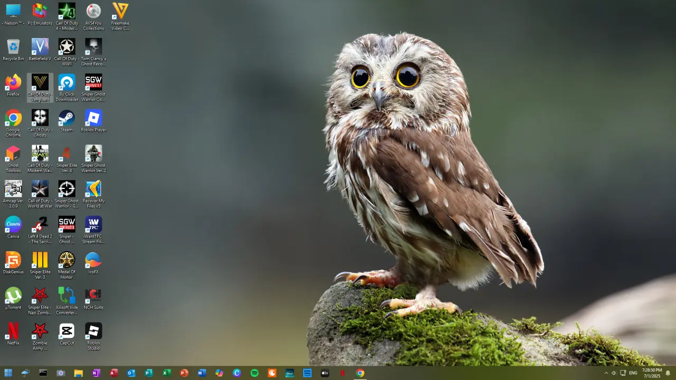The height and width of the screenshot is (380, 676).
Task: Select Sniper Elite Ver. 4 icon
Action: click(x=67, y=159)
